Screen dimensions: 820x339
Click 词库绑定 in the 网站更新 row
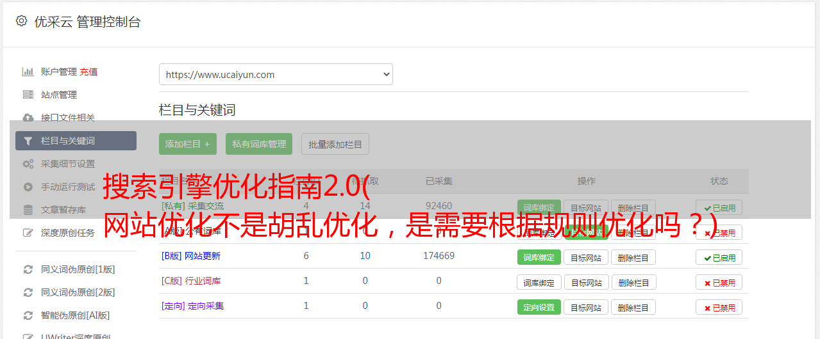[539, 257]
